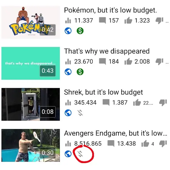This screenshot has height=170, width=170.
Task: Select the Avengers Endgame pool thumbnail
Action: (31, 145)
